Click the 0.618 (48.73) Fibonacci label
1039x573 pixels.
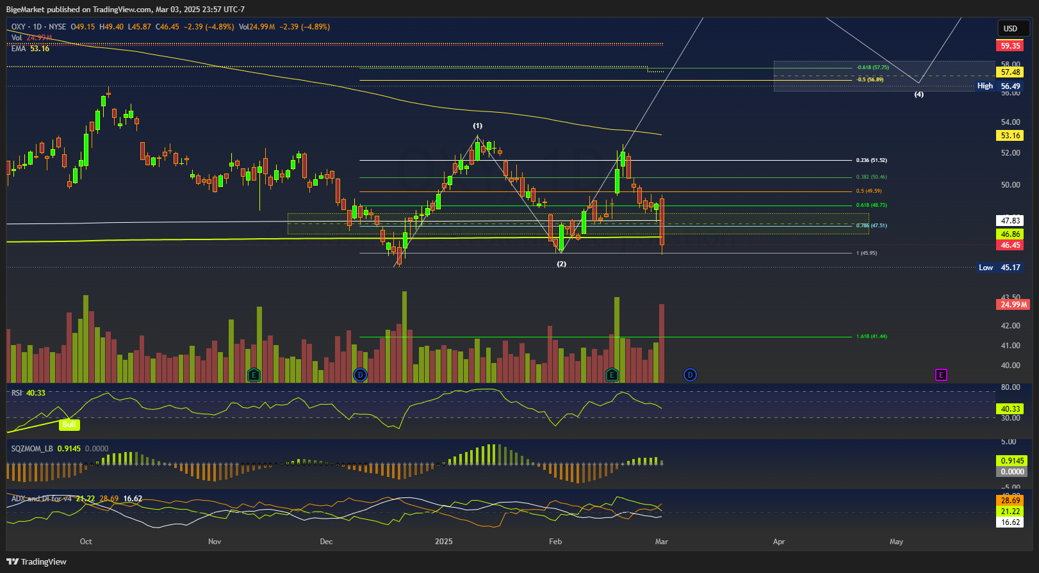click(871, 206)
